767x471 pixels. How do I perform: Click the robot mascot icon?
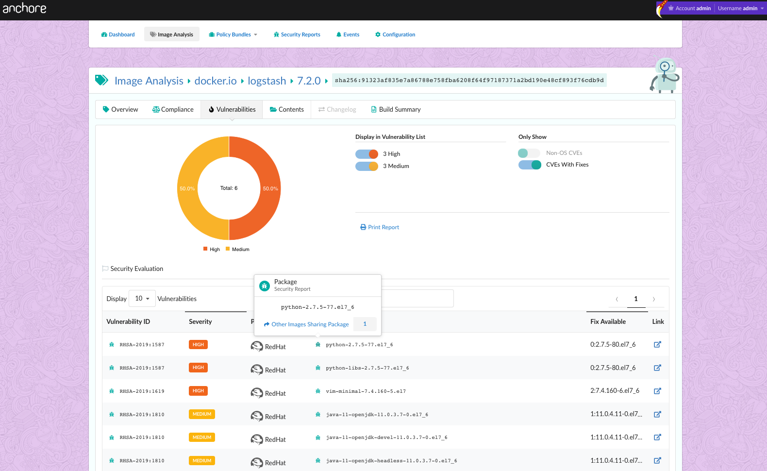(x=665, y=75)
